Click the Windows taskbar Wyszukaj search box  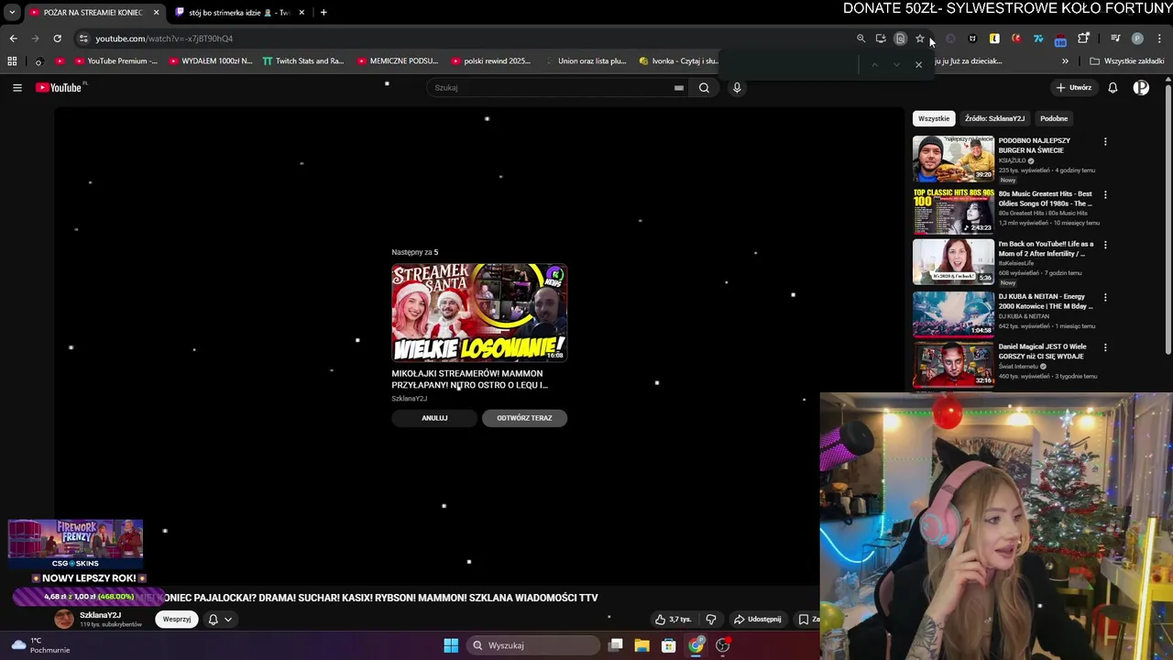pyautogui.click(x=533, y=645)
